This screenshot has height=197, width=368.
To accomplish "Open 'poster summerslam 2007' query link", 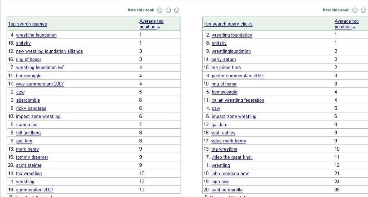I will pos(238,75).
